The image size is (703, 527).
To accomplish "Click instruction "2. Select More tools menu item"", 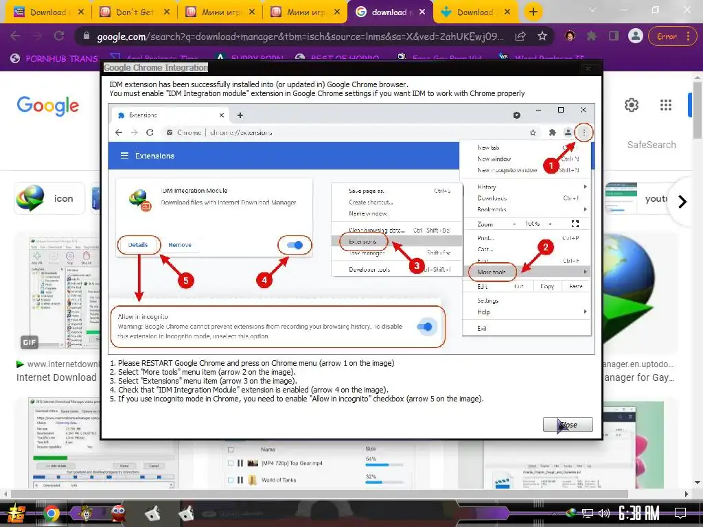I will [x=203, y=372].
